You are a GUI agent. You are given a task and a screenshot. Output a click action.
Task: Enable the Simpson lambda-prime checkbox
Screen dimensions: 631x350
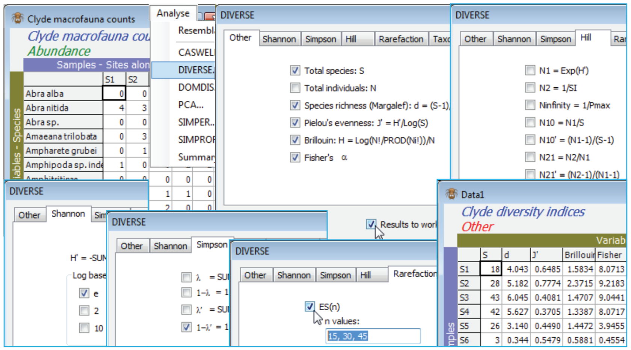(186, 310)
